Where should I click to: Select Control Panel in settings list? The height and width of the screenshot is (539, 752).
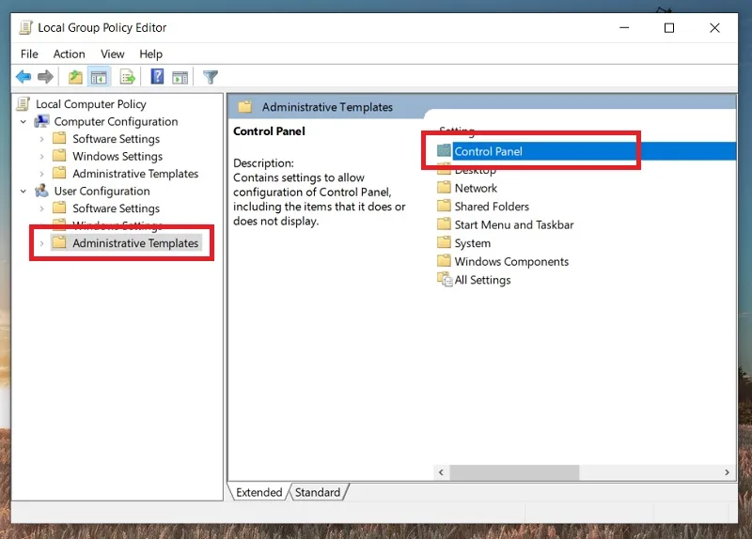coord(488,151)
